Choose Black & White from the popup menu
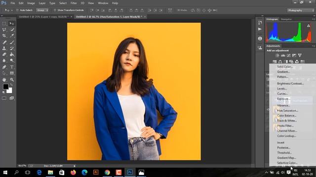Screen dimensions: 316x177 point(287,120)
